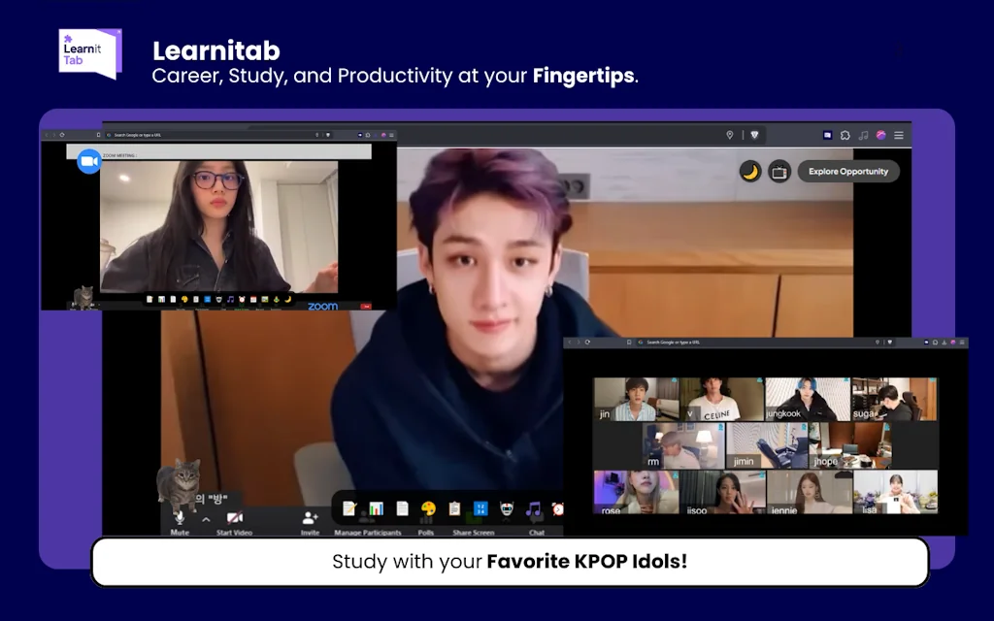Open the clipboard icon in main dock
The width and height of the screenshot is (994, 621).
[454, 508]
